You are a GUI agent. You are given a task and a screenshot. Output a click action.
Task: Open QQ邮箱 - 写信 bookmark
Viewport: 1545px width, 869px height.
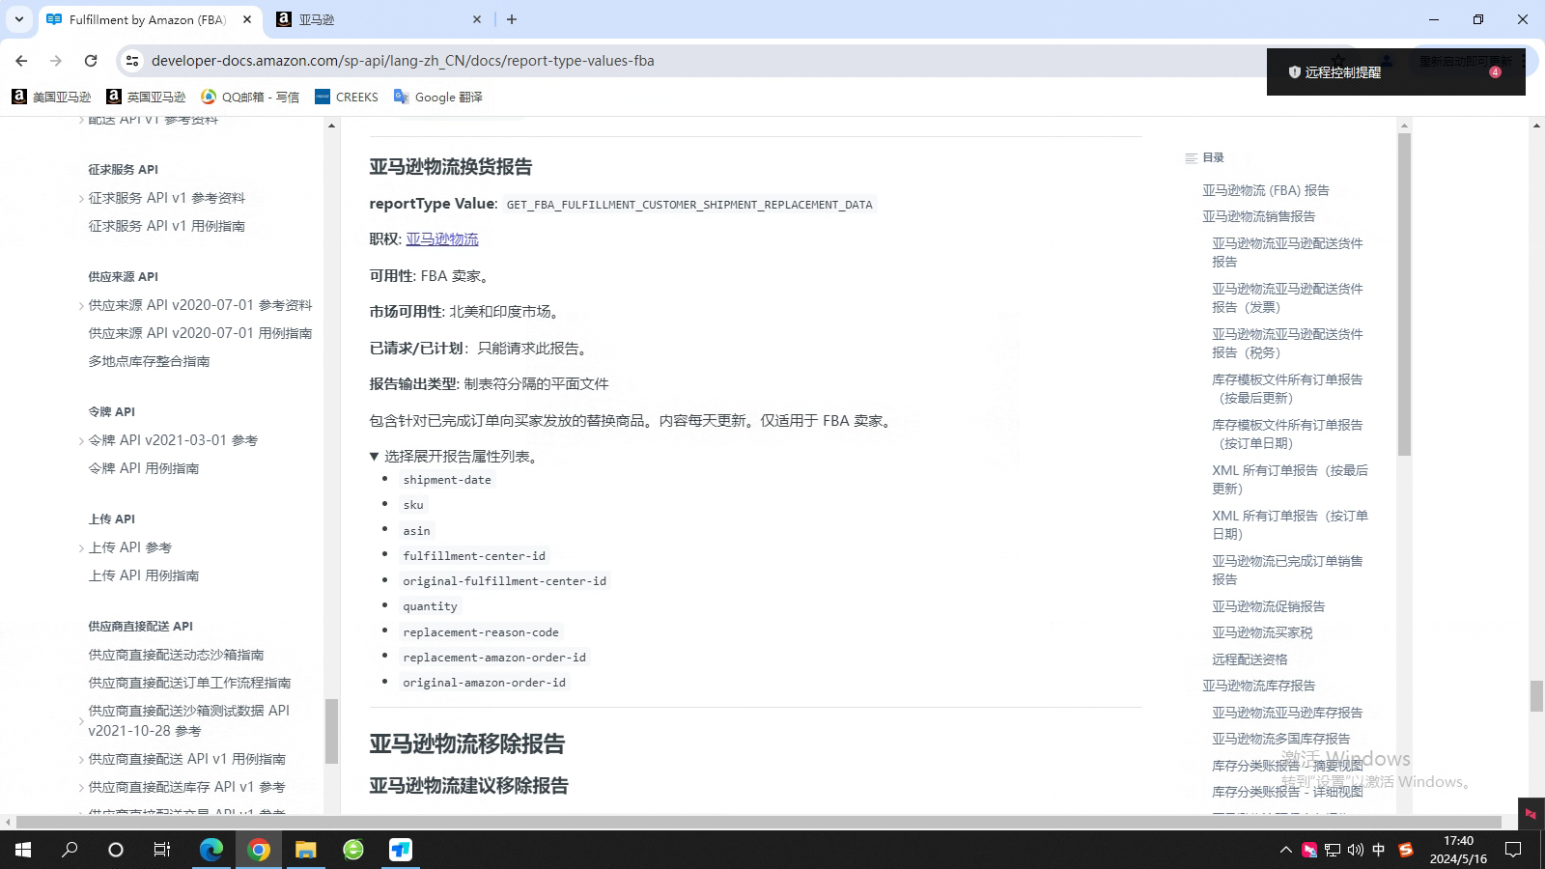click(x=250, y=97)
